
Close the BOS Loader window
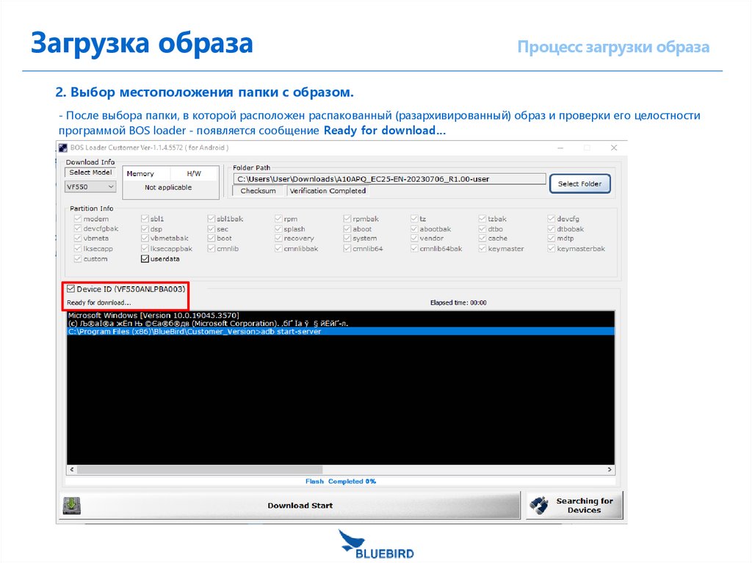(613, 148)
